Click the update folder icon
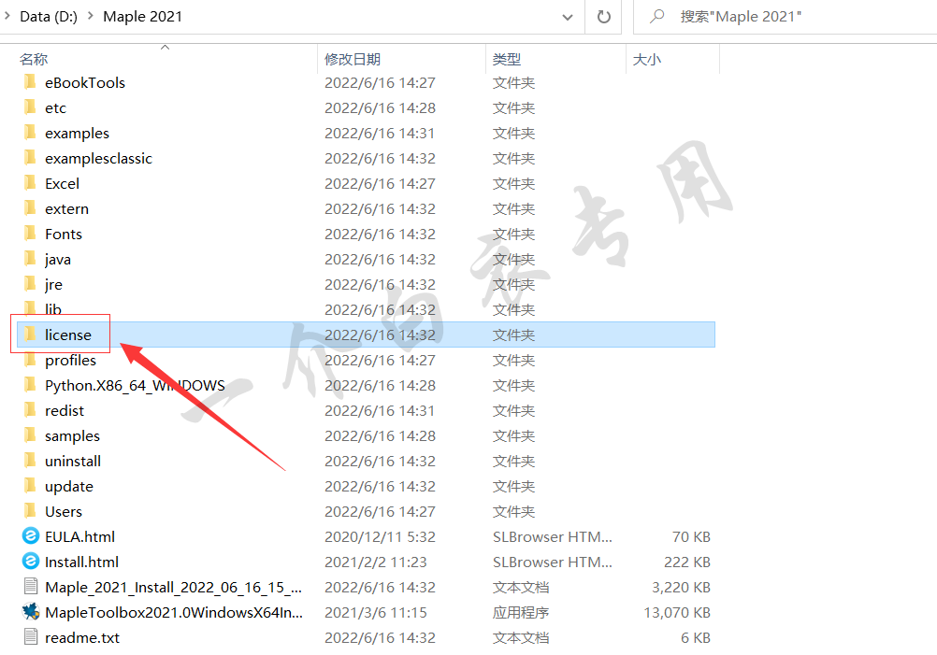This screenshot has height=655, width=937. click(x=31, y=486)
